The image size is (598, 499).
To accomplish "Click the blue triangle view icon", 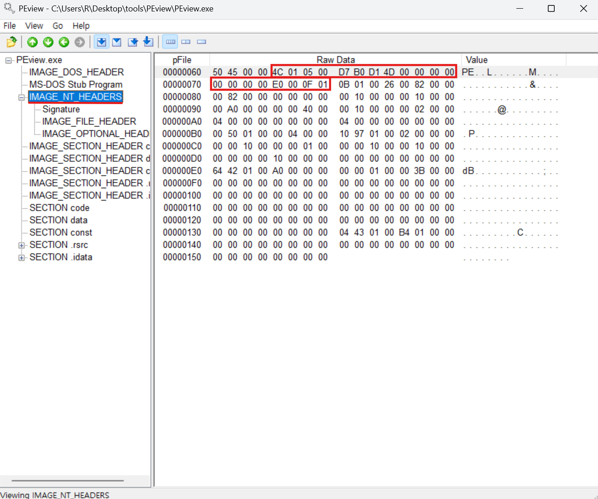I will pos(117,42).
